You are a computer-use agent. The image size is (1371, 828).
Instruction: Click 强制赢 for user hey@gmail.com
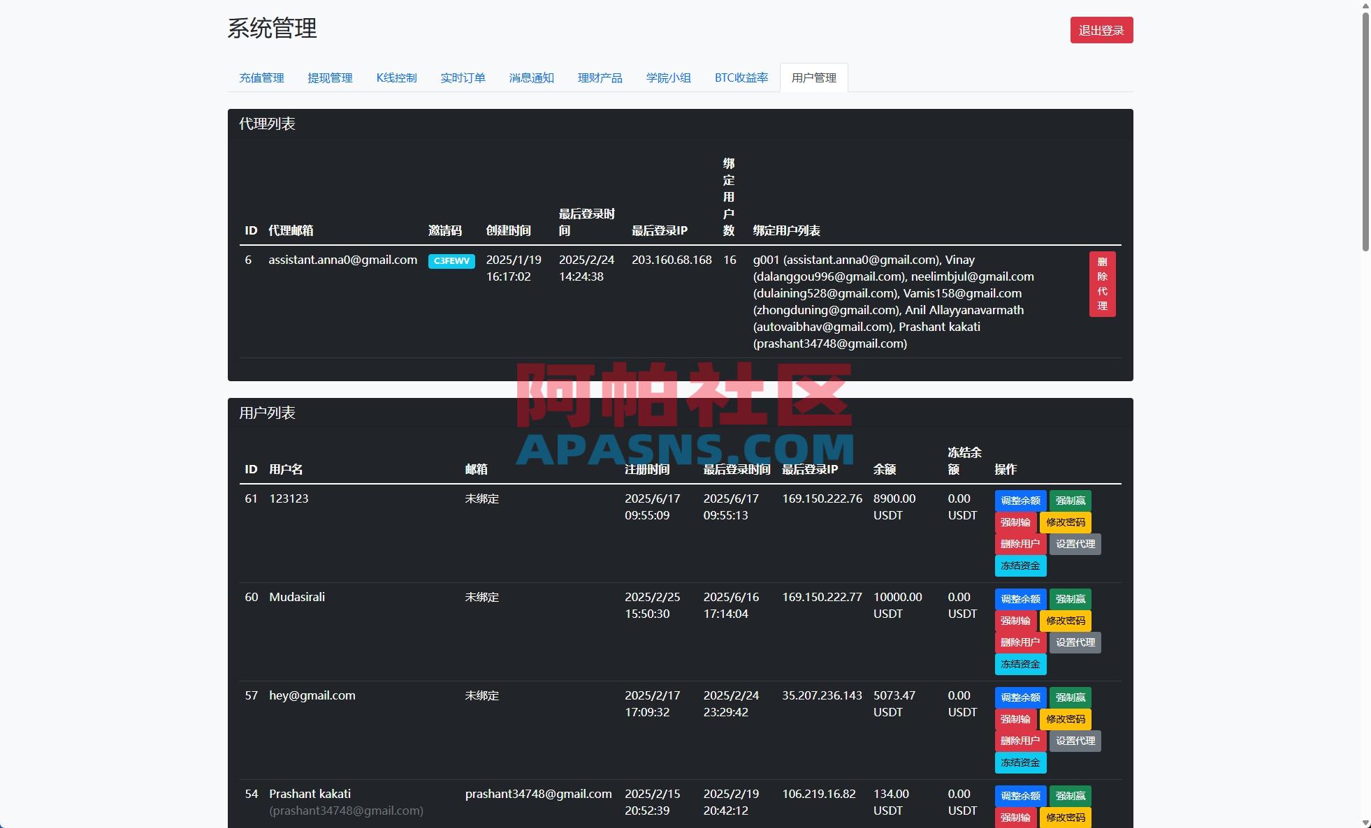click(x=1070, y=697)
